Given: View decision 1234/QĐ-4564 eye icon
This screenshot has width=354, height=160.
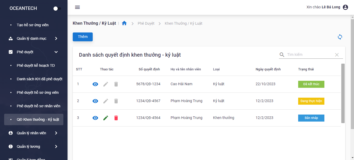Looking at the screenshot, I should coord(95,118).
